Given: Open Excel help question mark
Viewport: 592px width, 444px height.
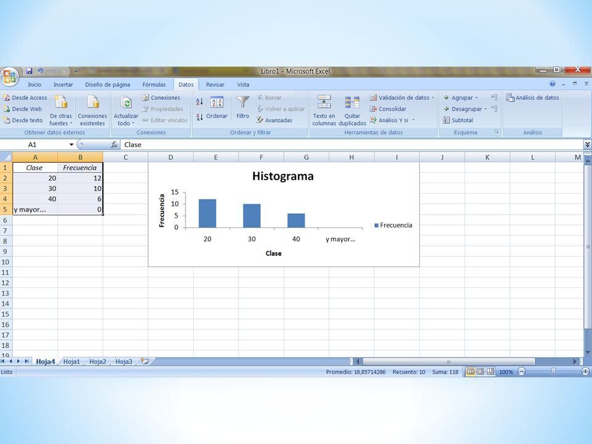Looking at the screenshot, I should pos(553,84).
